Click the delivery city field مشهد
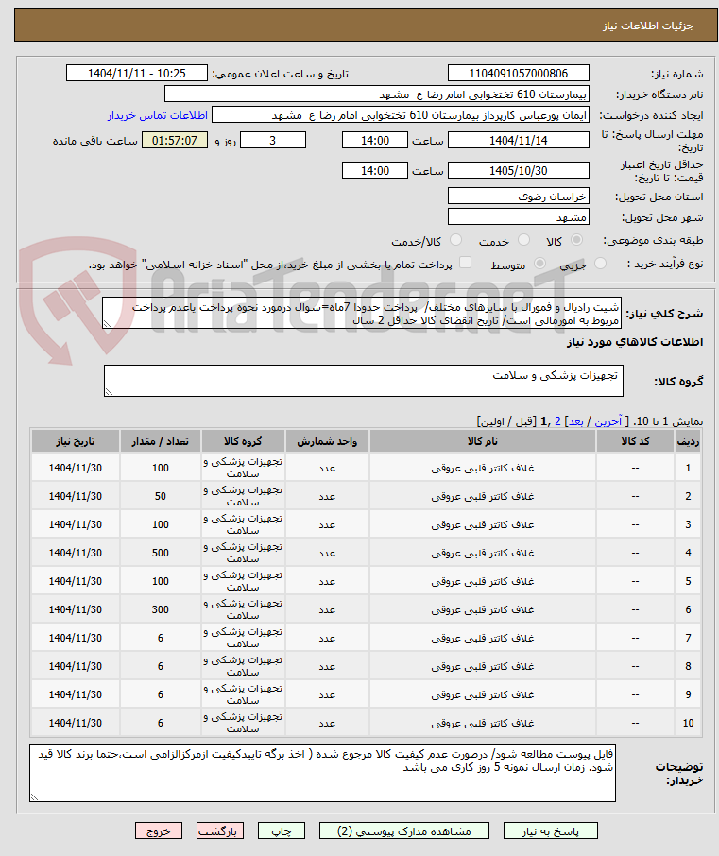The height and width of the screenshot is (856, 719). (x=518, y=216)
